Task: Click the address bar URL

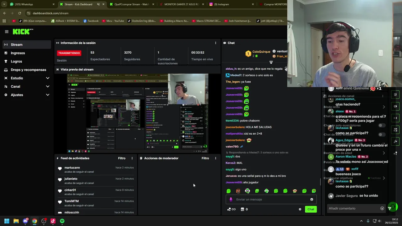Action: pos(51,13)
